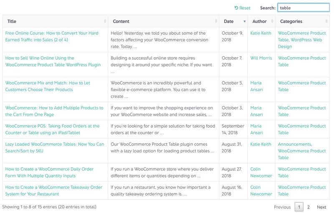The image size is (334, 213).
Task: Click the Reset link with its arrow icon
Action: tap(243, 8)
